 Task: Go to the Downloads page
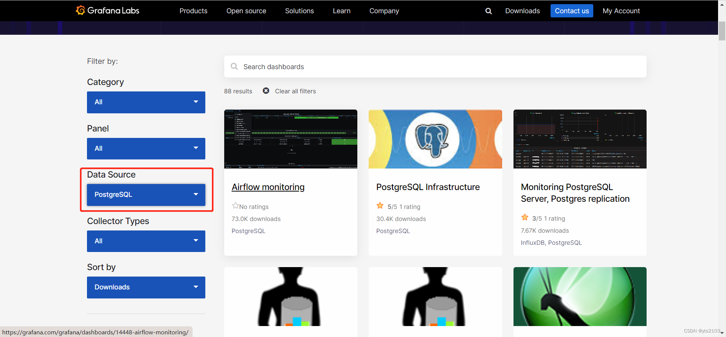tap(523, 11)
